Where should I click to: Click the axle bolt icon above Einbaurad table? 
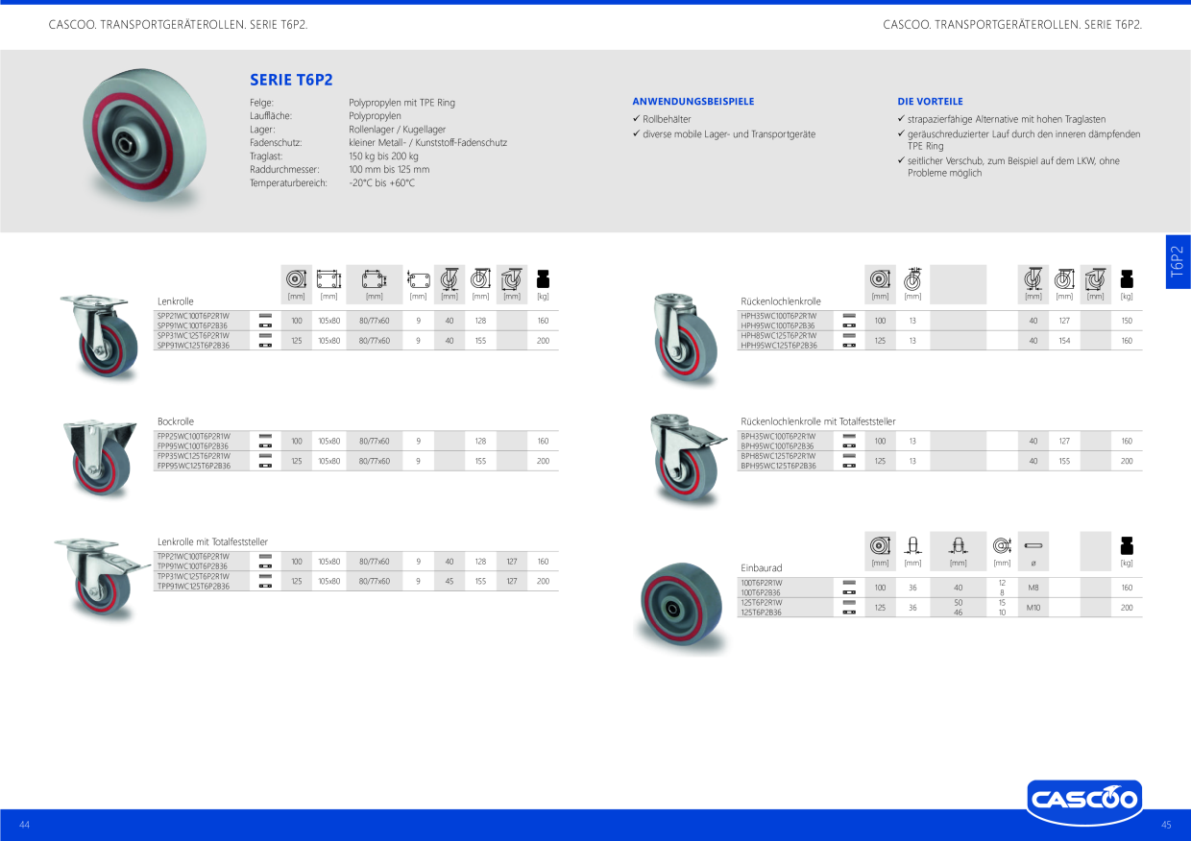pyautogui.click(x=1033, y=545)
